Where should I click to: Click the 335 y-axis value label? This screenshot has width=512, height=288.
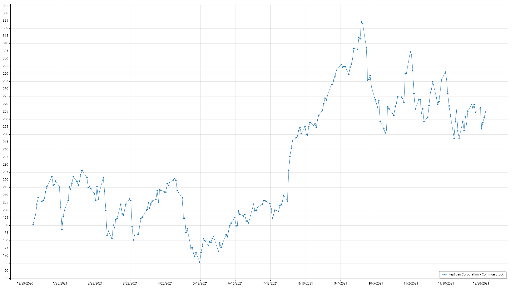(x=5, y=5)
